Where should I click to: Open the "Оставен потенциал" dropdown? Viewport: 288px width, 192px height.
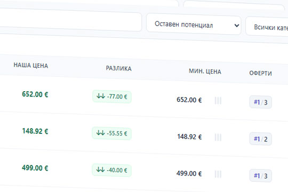pos(194,24)
